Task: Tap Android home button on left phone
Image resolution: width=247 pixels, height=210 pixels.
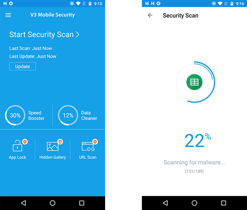Action: tap(52, 203)
